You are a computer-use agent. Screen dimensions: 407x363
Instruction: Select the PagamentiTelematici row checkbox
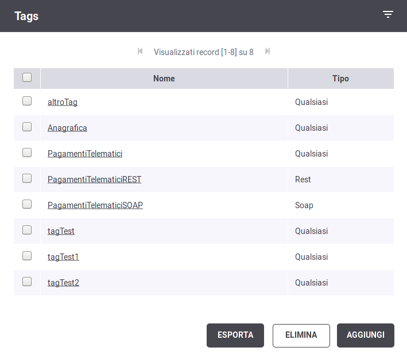(x=27, y=153)
